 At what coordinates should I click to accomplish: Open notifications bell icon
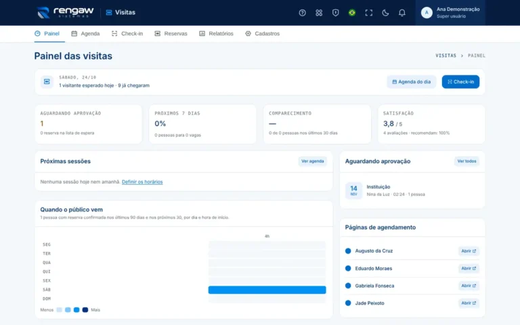click(402, 13)
